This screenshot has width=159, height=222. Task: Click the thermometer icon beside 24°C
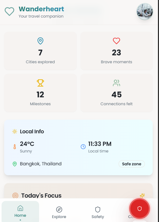14,147
